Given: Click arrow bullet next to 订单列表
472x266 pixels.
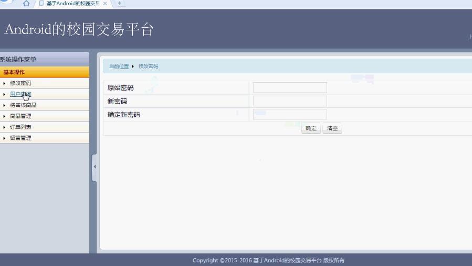Looking at the screenshot, I should click(4, 127).
